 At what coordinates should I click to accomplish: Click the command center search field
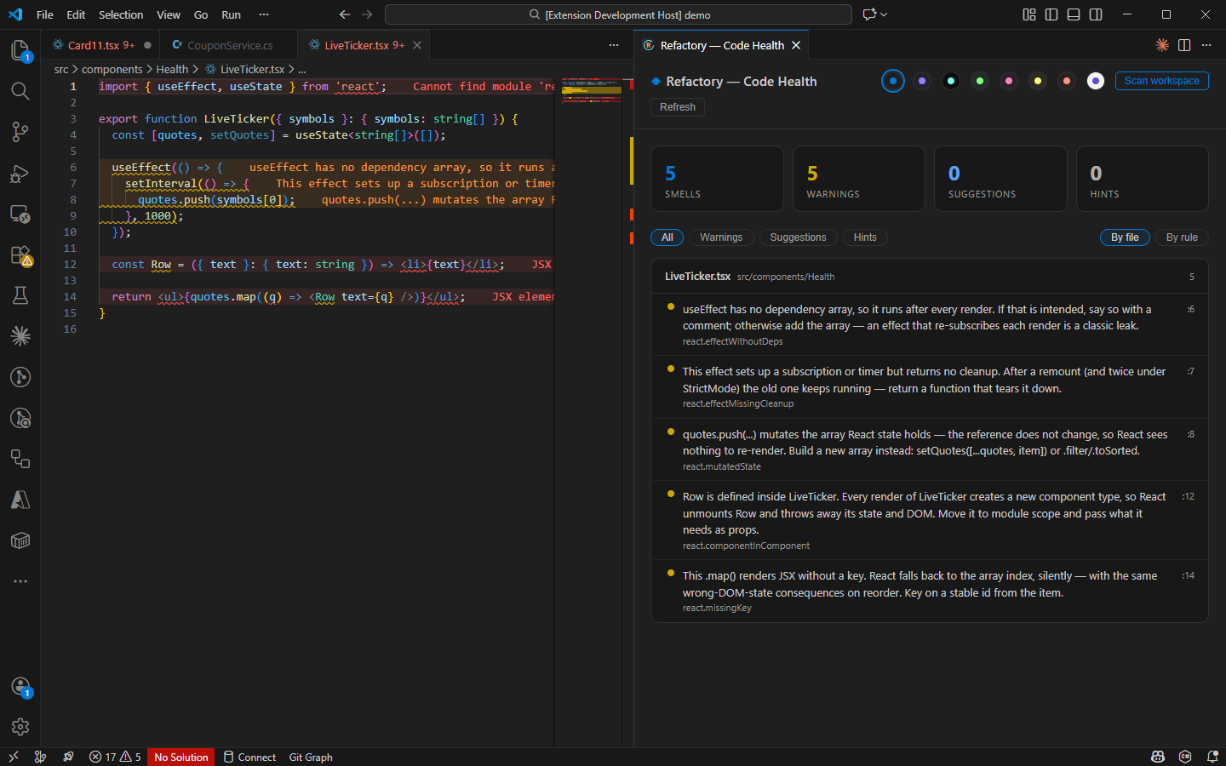[x=618, y=14]
